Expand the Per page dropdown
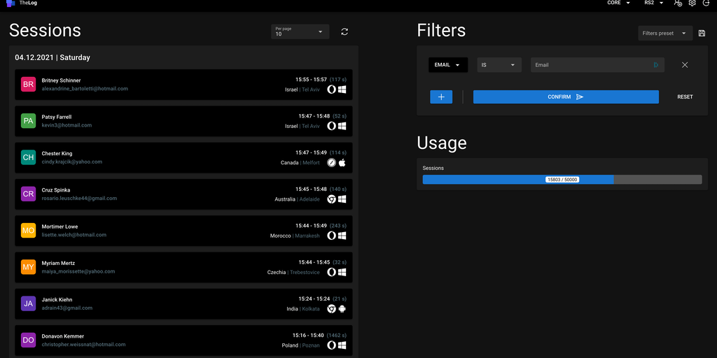The image size is (717, 358). 300,31
